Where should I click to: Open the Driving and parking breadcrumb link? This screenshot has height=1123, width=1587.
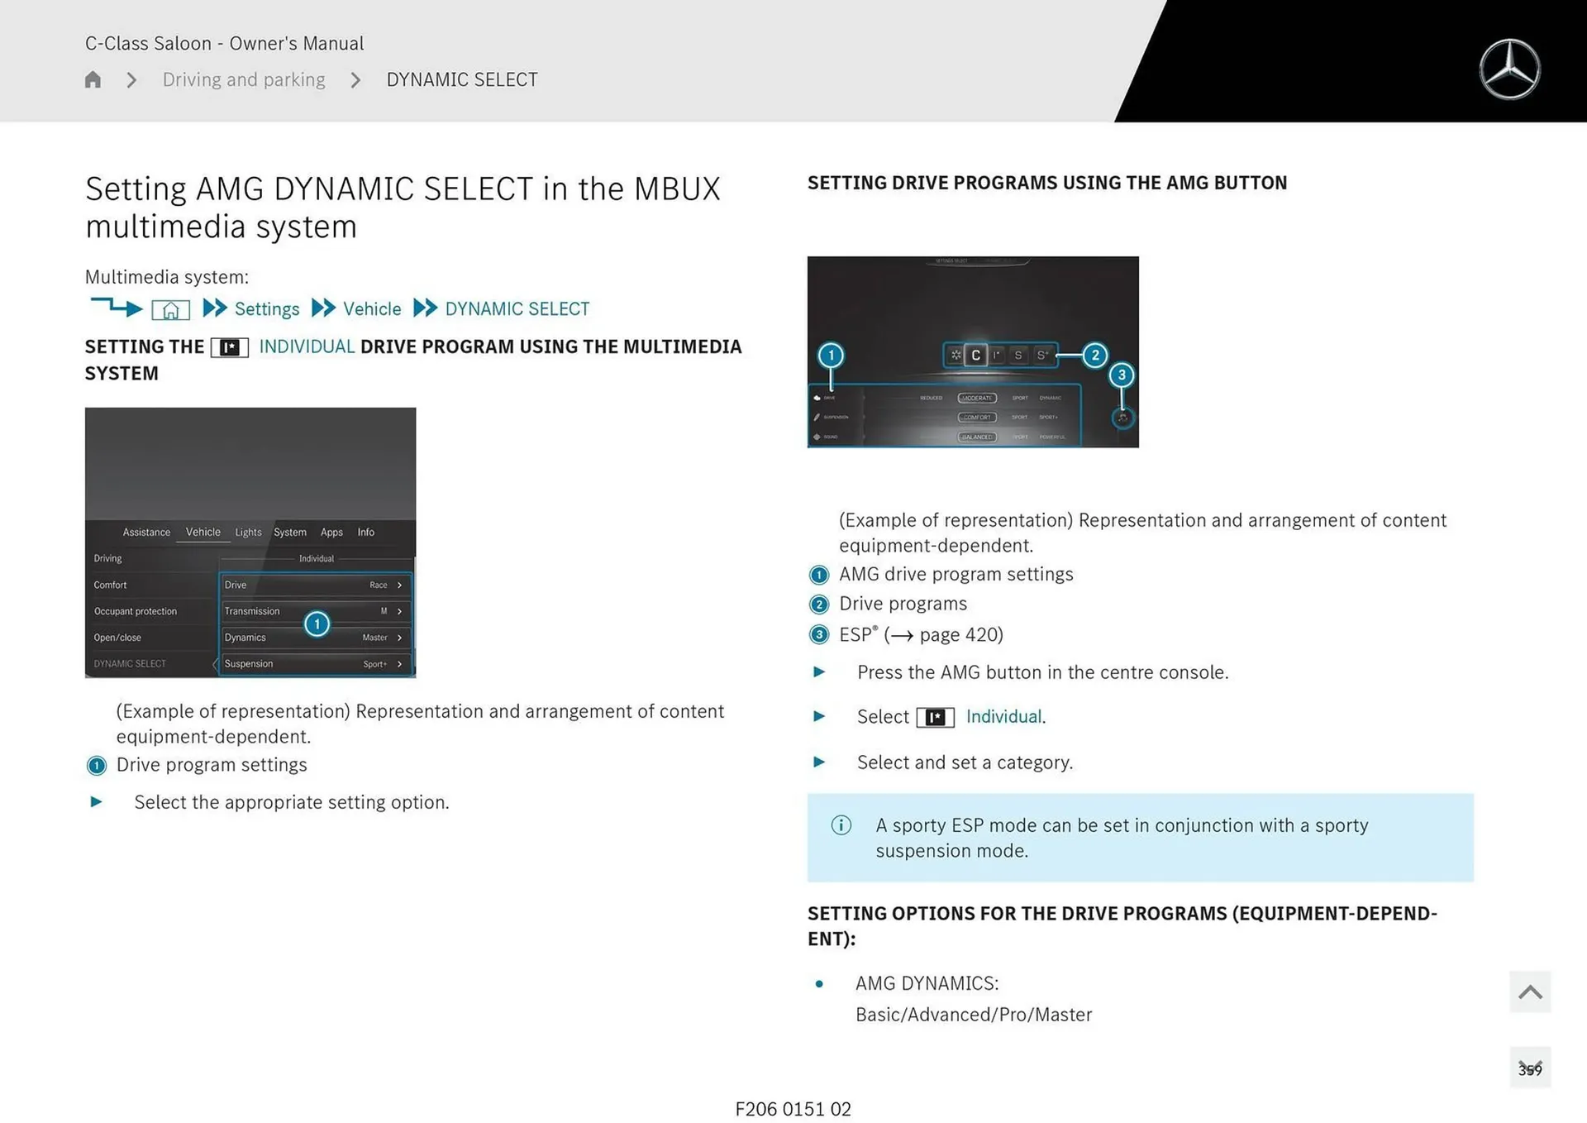coord(243,79)
